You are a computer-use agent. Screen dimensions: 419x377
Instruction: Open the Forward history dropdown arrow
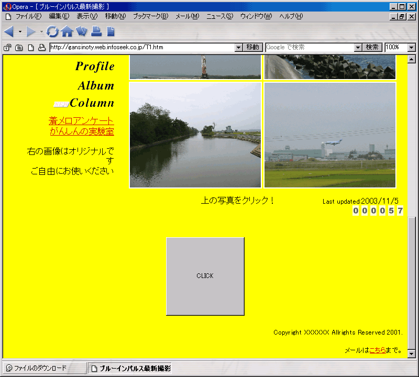pos(41,31)
